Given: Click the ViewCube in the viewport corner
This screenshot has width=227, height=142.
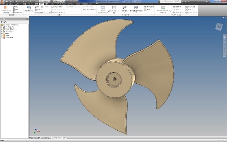Looking at the screenshot, I should (219, 27).
